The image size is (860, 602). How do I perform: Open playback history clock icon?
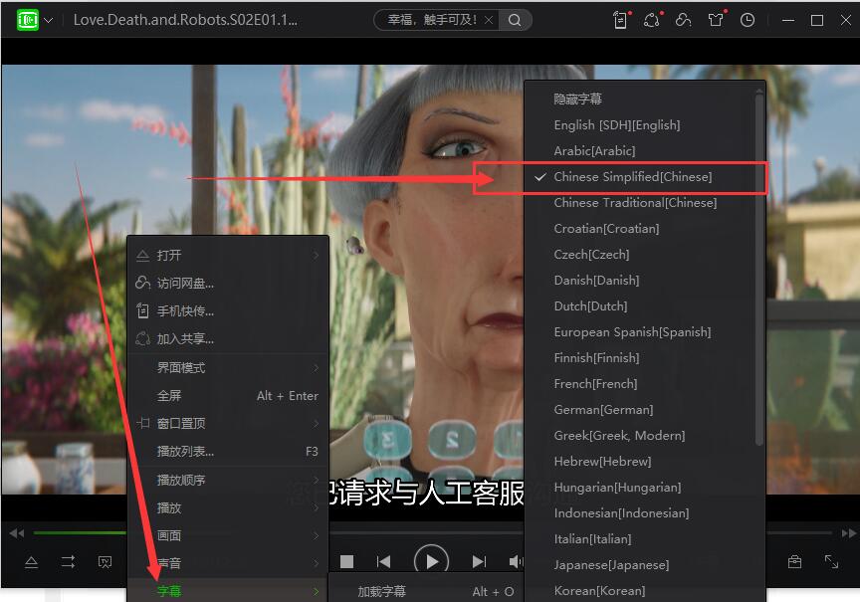point(748,20)
